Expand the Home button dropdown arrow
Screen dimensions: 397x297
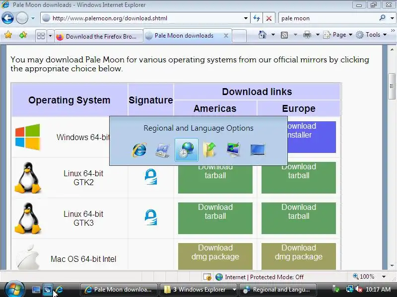[273, 35]
